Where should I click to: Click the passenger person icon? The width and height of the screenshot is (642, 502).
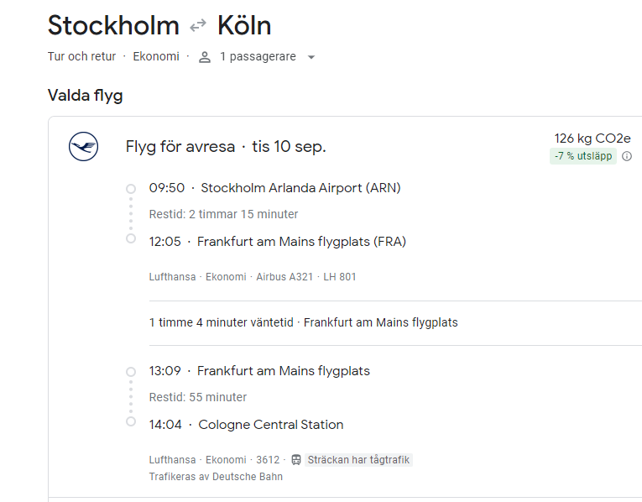point(205,57)
